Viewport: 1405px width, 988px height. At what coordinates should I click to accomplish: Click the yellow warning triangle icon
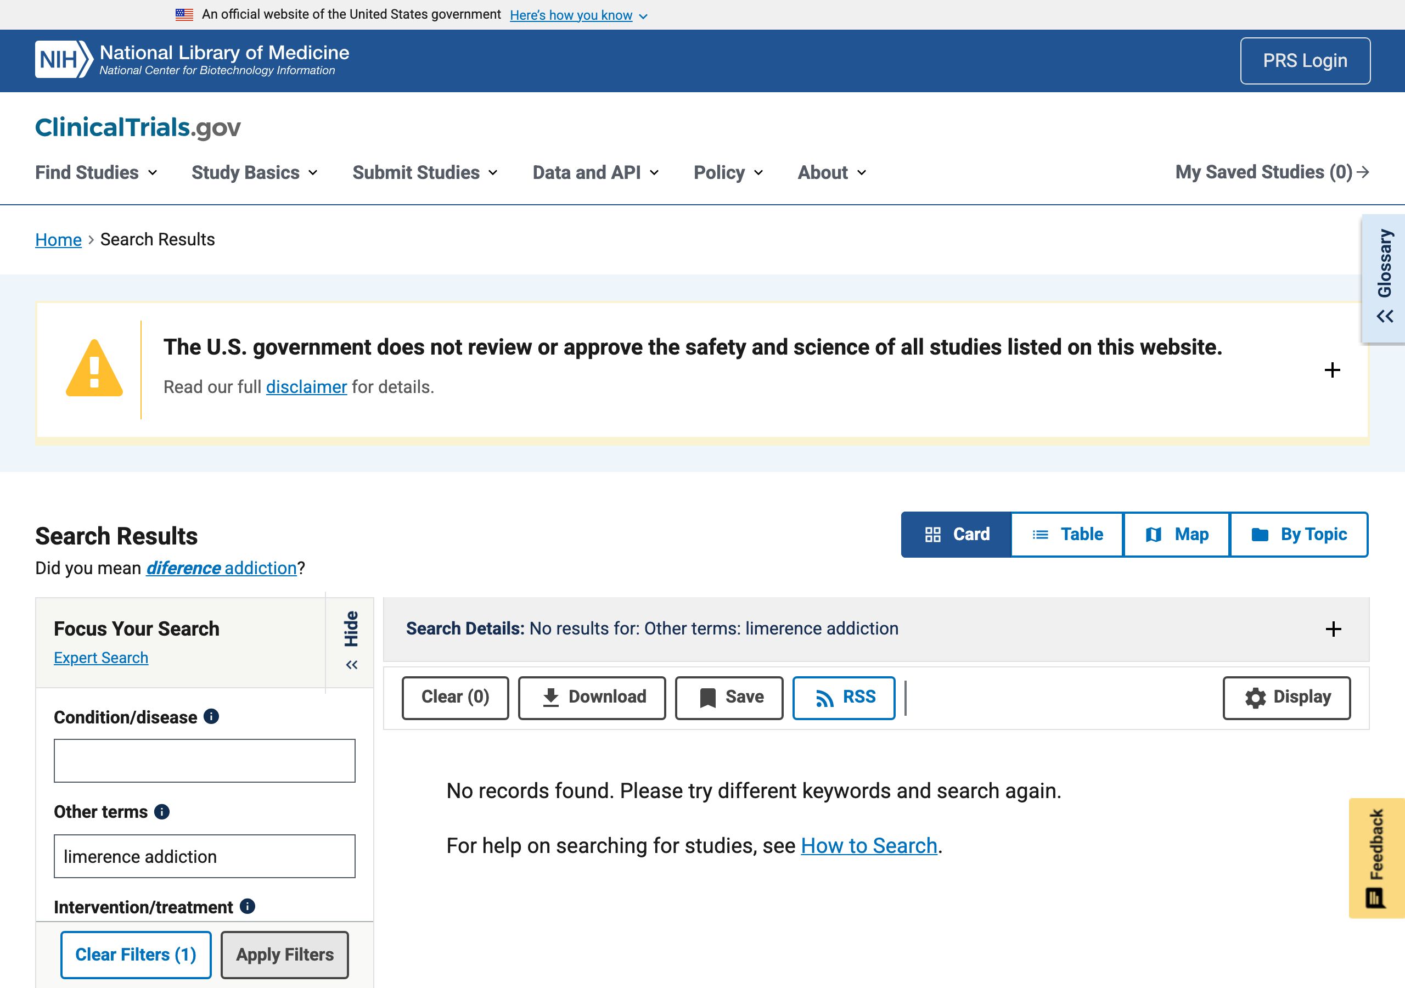pos(94,368)
